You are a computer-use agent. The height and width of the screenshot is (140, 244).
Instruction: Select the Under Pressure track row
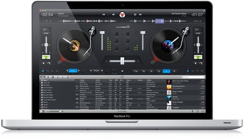(x=120, y=88)
